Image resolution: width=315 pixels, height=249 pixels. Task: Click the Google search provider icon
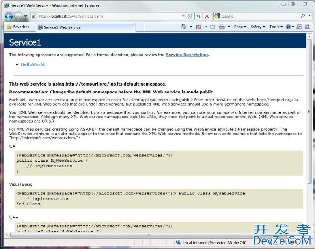(217, 16)
